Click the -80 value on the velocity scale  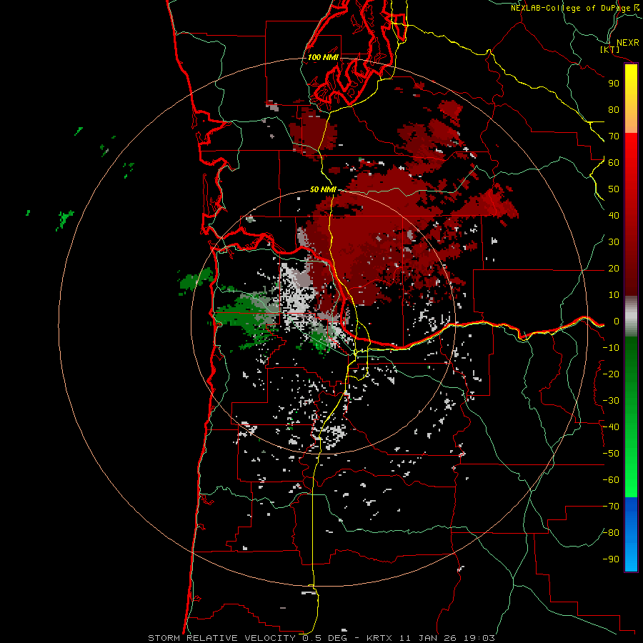[611, 533]
